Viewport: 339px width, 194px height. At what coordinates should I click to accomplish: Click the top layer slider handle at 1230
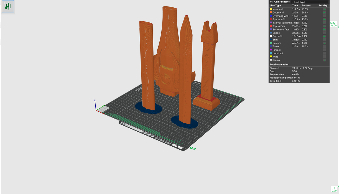[x=333, y=24]
